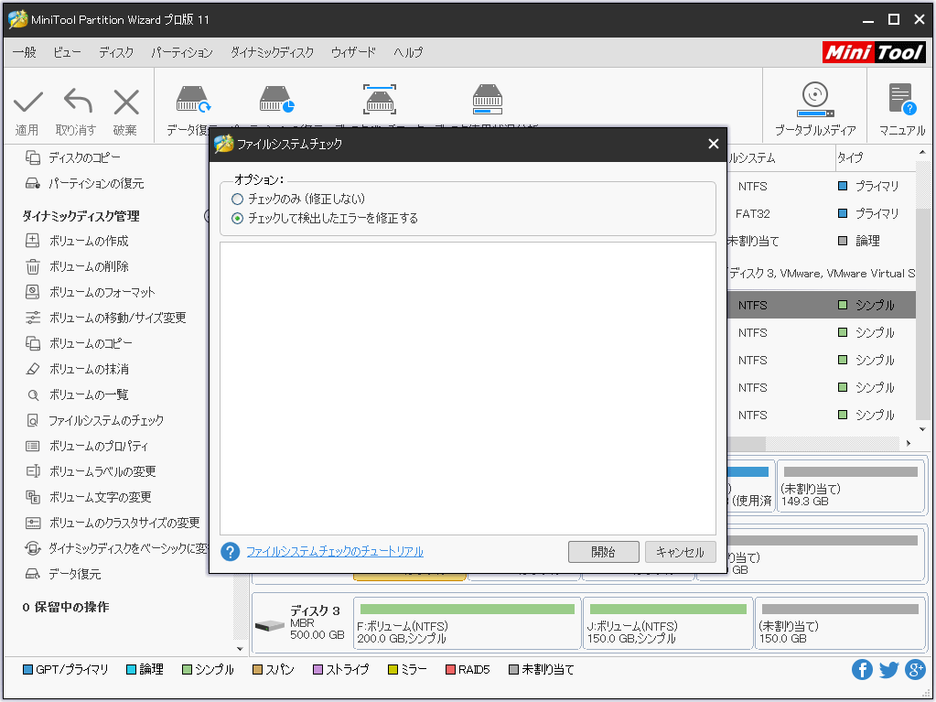Click the RAID5 red legend swatch

click(x=451, y=670)
